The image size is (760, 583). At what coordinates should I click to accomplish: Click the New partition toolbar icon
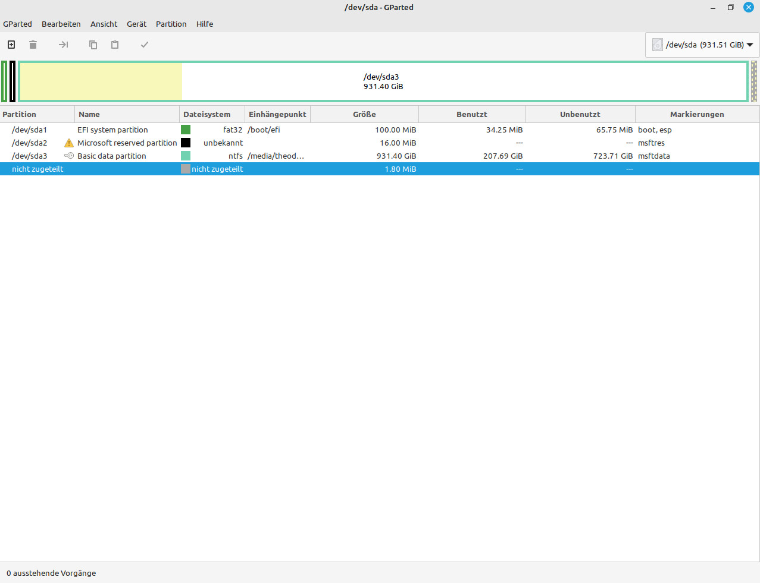pos(11,45)
